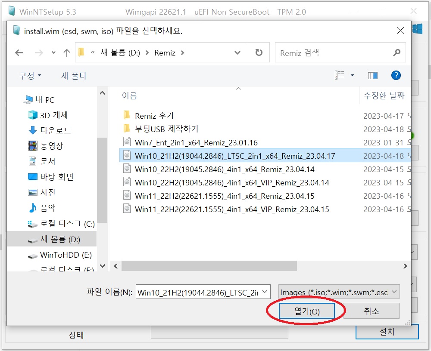Expand the view options dropdown arrow

tap(353, 75)
